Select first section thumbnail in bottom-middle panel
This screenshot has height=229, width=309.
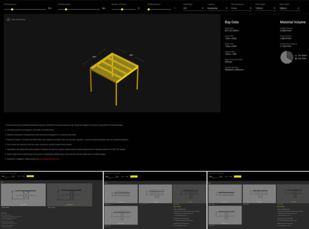[121, 193]
